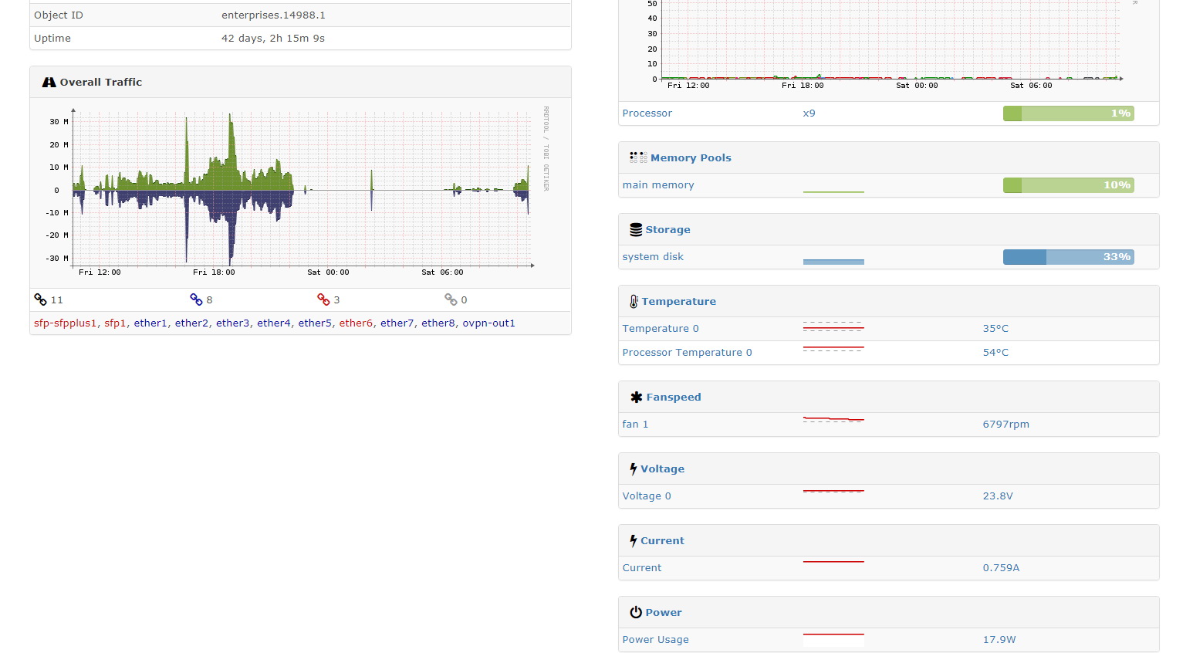
Task: Click the Voltage bolt icon
Action: click(x=634, y=469)
